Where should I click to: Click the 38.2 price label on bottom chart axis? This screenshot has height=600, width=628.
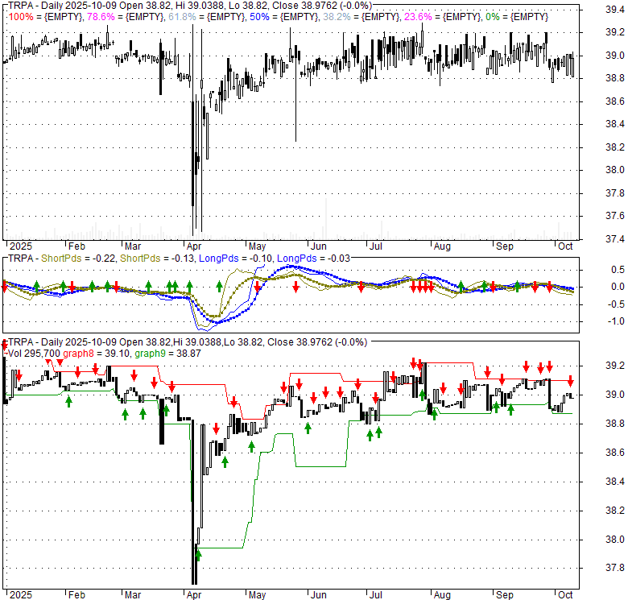615,511
